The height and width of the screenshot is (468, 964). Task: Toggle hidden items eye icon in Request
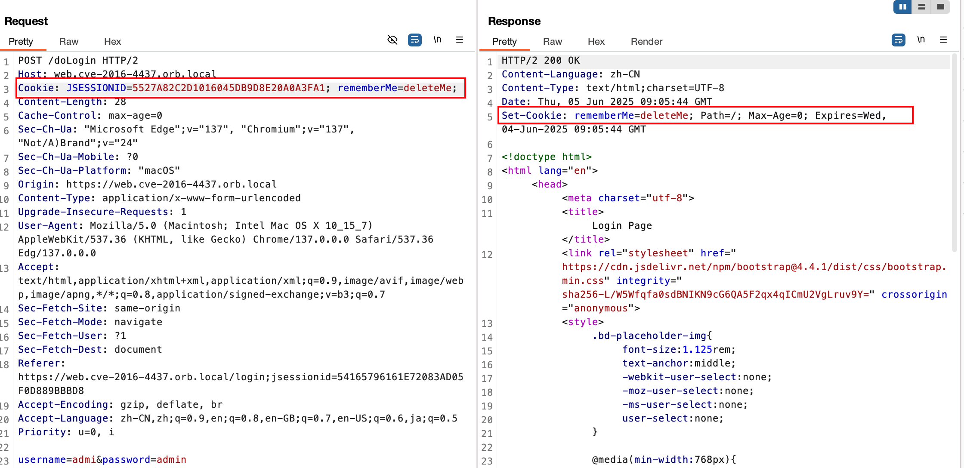392,40
